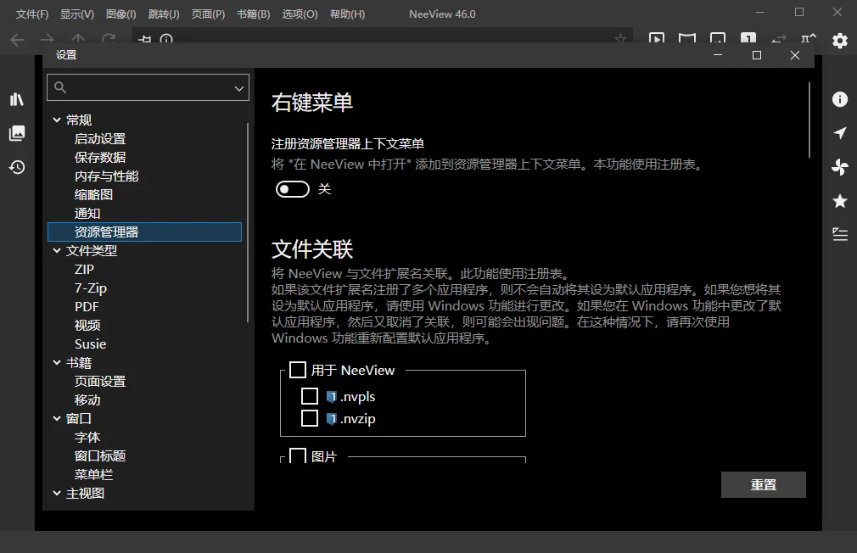Select the single page mode icon

point(748,39)
